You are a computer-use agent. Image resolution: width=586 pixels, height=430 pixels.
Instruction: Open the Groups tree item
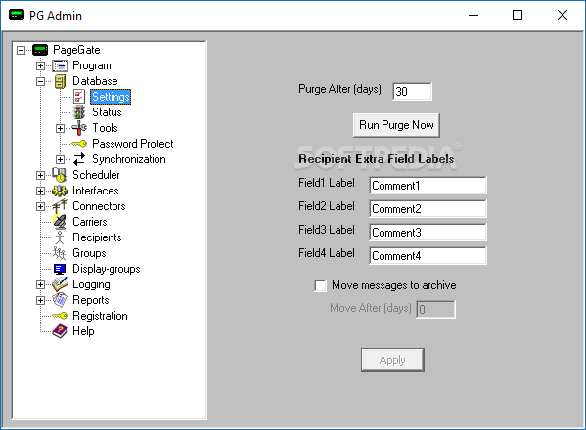click(89, 253)
